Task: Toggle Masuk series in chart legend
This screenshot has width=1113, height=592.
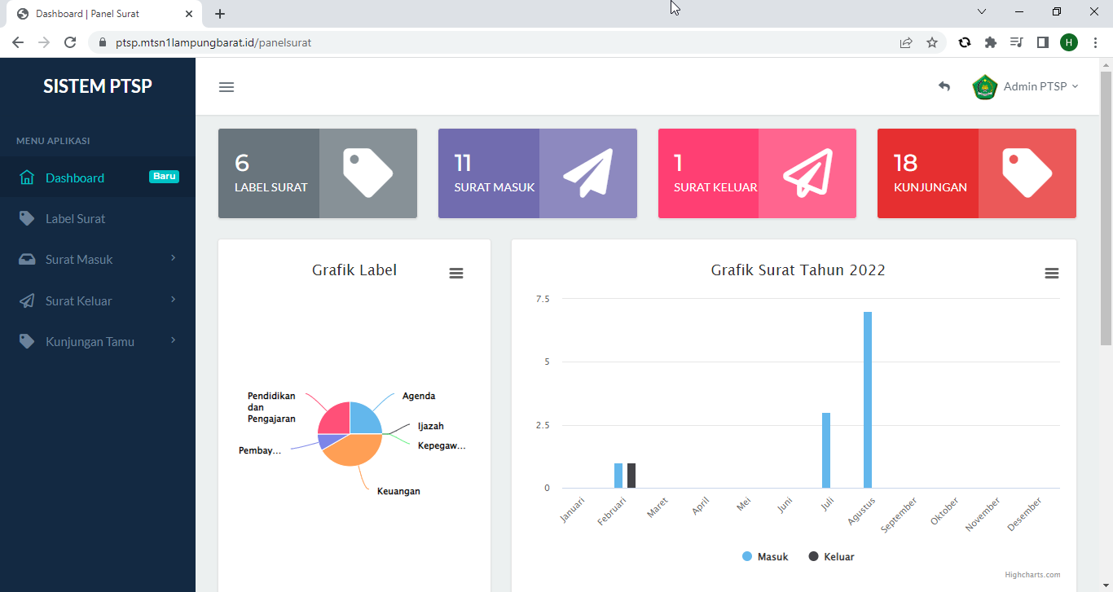Action: [765, 557]
